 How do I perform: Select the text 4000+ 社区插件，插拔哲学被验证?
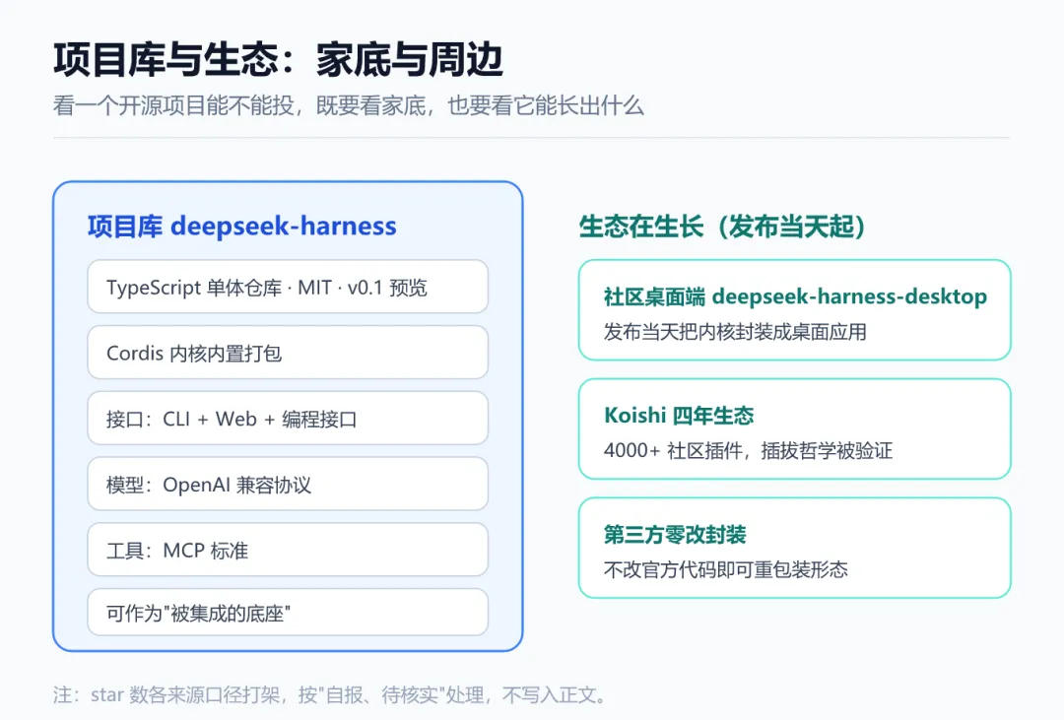pos(748,450)
